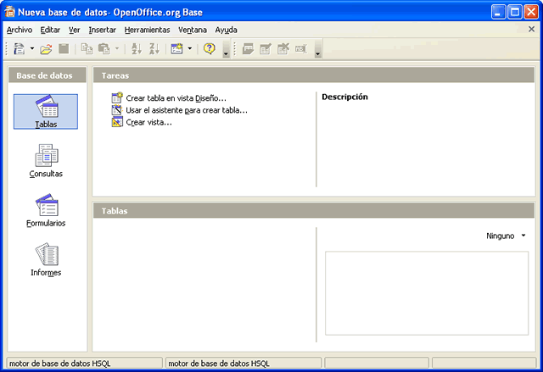Click the design view table icon
Image resolution: width=543 pixels, height=372 pixels.
[x=117, y=97]
